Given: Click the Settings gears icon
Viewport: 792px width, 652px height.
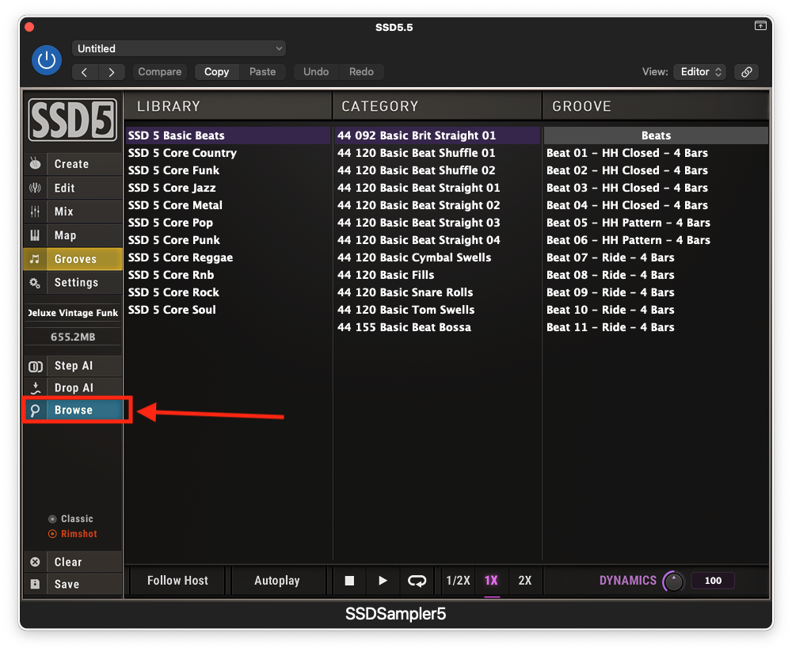Looking at the screenshot, I should [35, 283].
